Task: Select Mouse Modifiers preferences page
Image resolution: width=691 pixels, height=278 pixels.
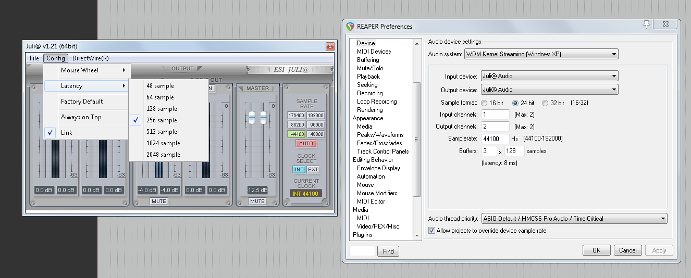Action: pyautogui.click(x=377, y=193)
